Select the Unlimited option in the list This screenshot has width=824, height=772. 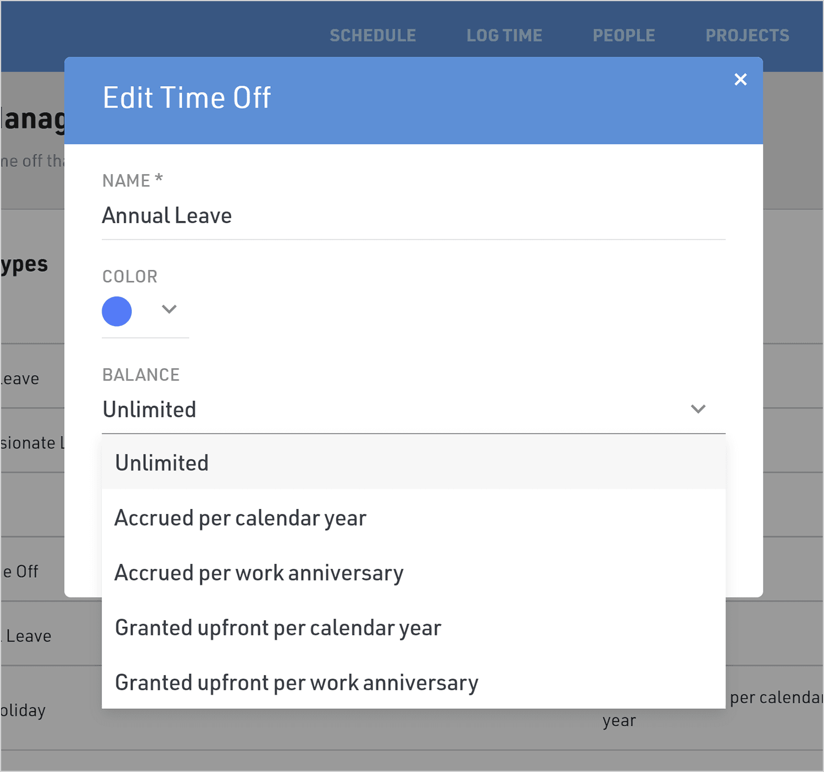[162, 463]
